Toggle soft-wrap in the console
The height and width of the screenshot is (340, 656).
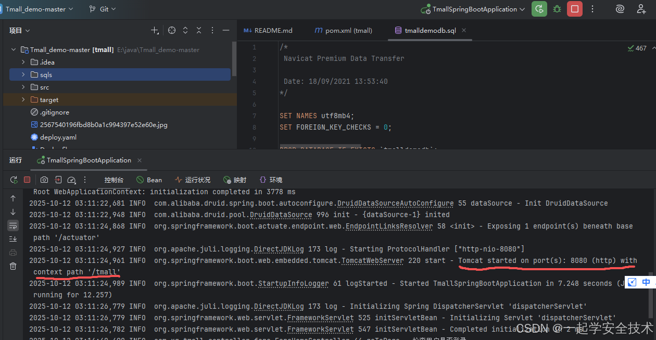[x=13, y=225]
